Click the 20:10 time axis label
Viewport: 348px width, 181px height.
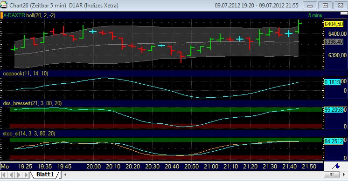(113, 167)
